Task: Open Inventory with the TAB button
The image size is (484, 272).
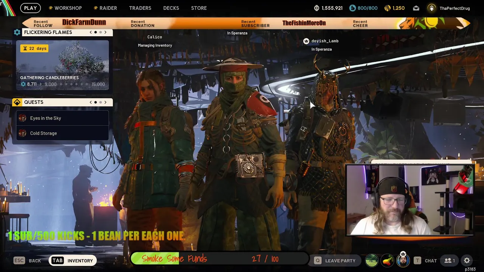Action: coord(73,261)
